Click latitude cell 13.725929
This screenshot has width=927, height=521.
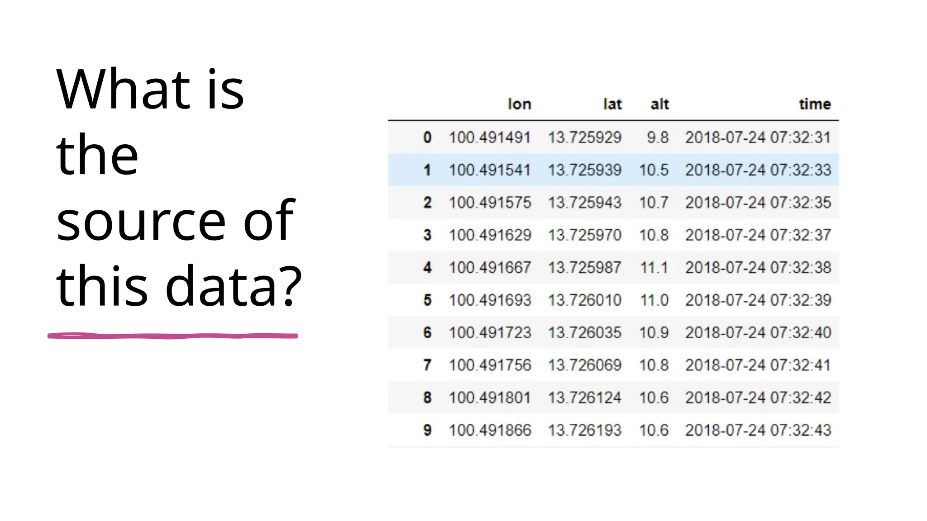pyautogui.click(x=585, y=137)
